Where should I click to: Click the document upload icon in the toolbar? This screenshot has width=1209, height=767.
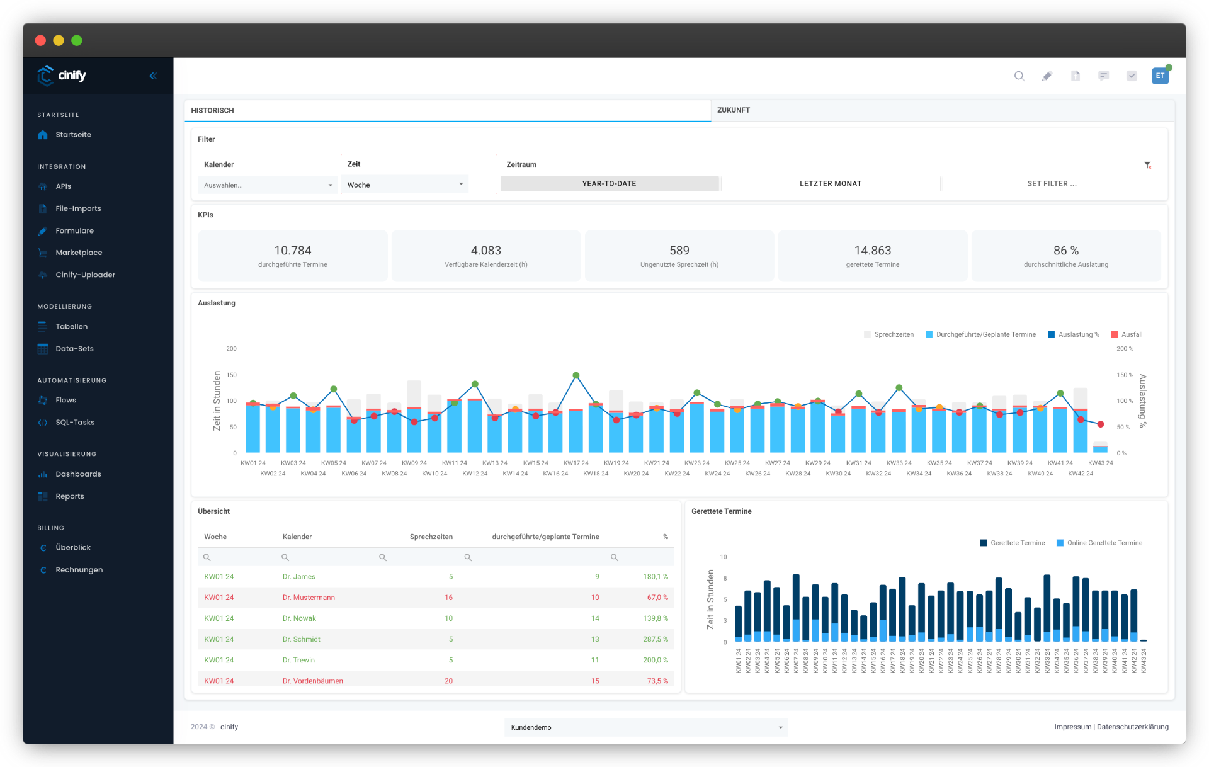tap(1076, 76)
